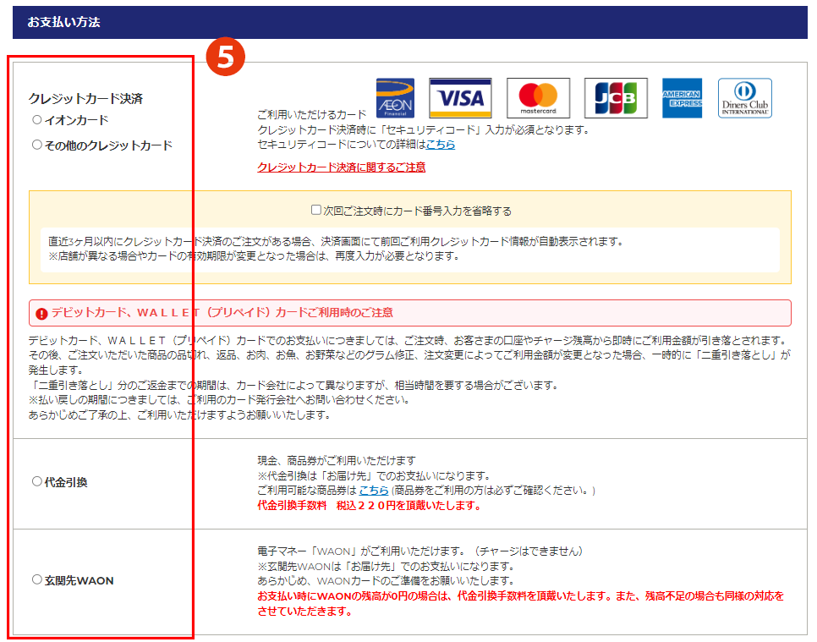
Task: Click the JCB card logo
Action: (616, 98)
